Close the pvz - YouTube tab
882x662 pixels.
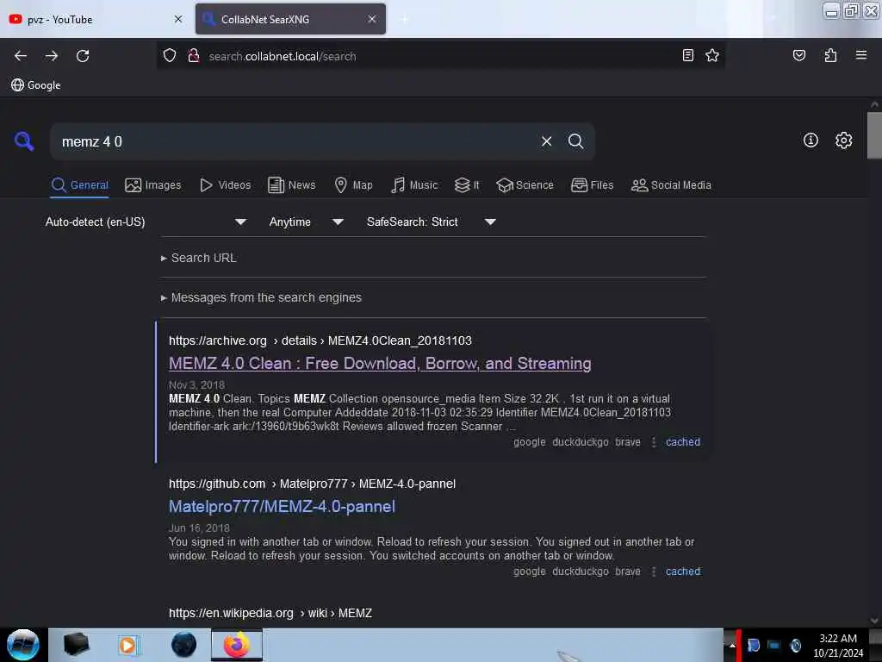coord(178,19)
